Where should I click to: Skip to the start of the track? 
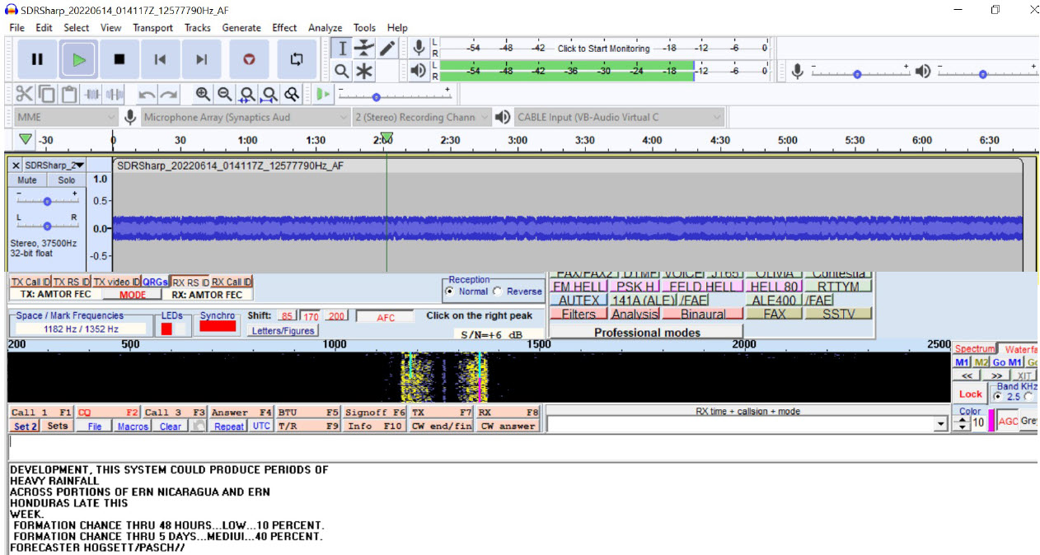coord(161,59)
